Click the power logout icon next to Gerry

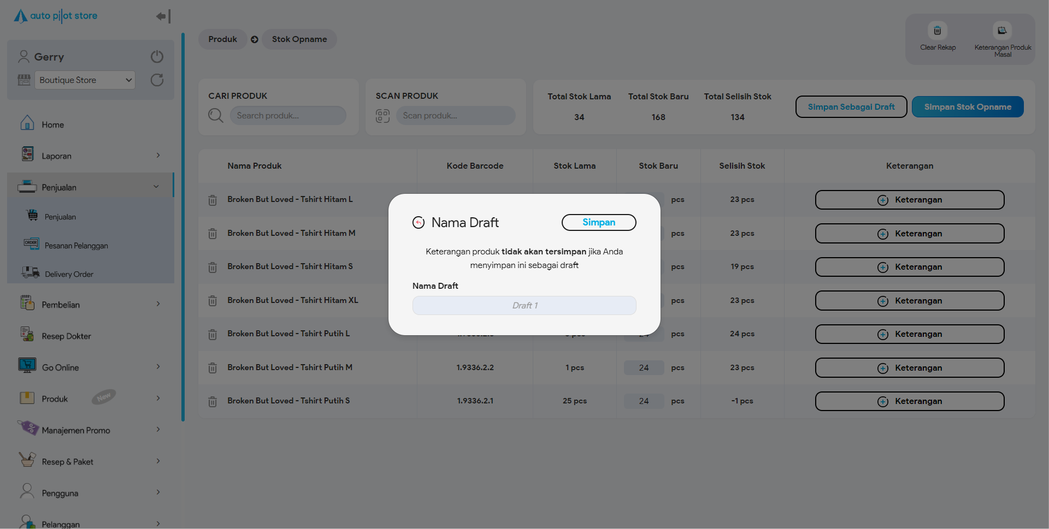click(157, 57)
